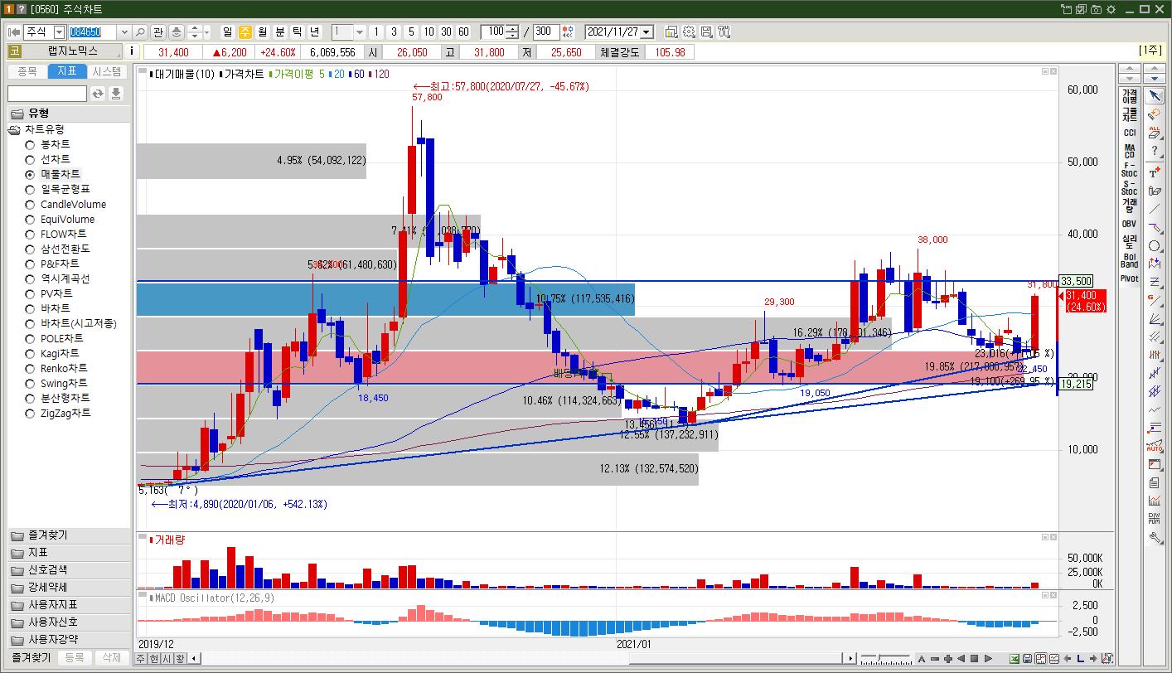Expand the 신호검색 folder

coord(69,570)
